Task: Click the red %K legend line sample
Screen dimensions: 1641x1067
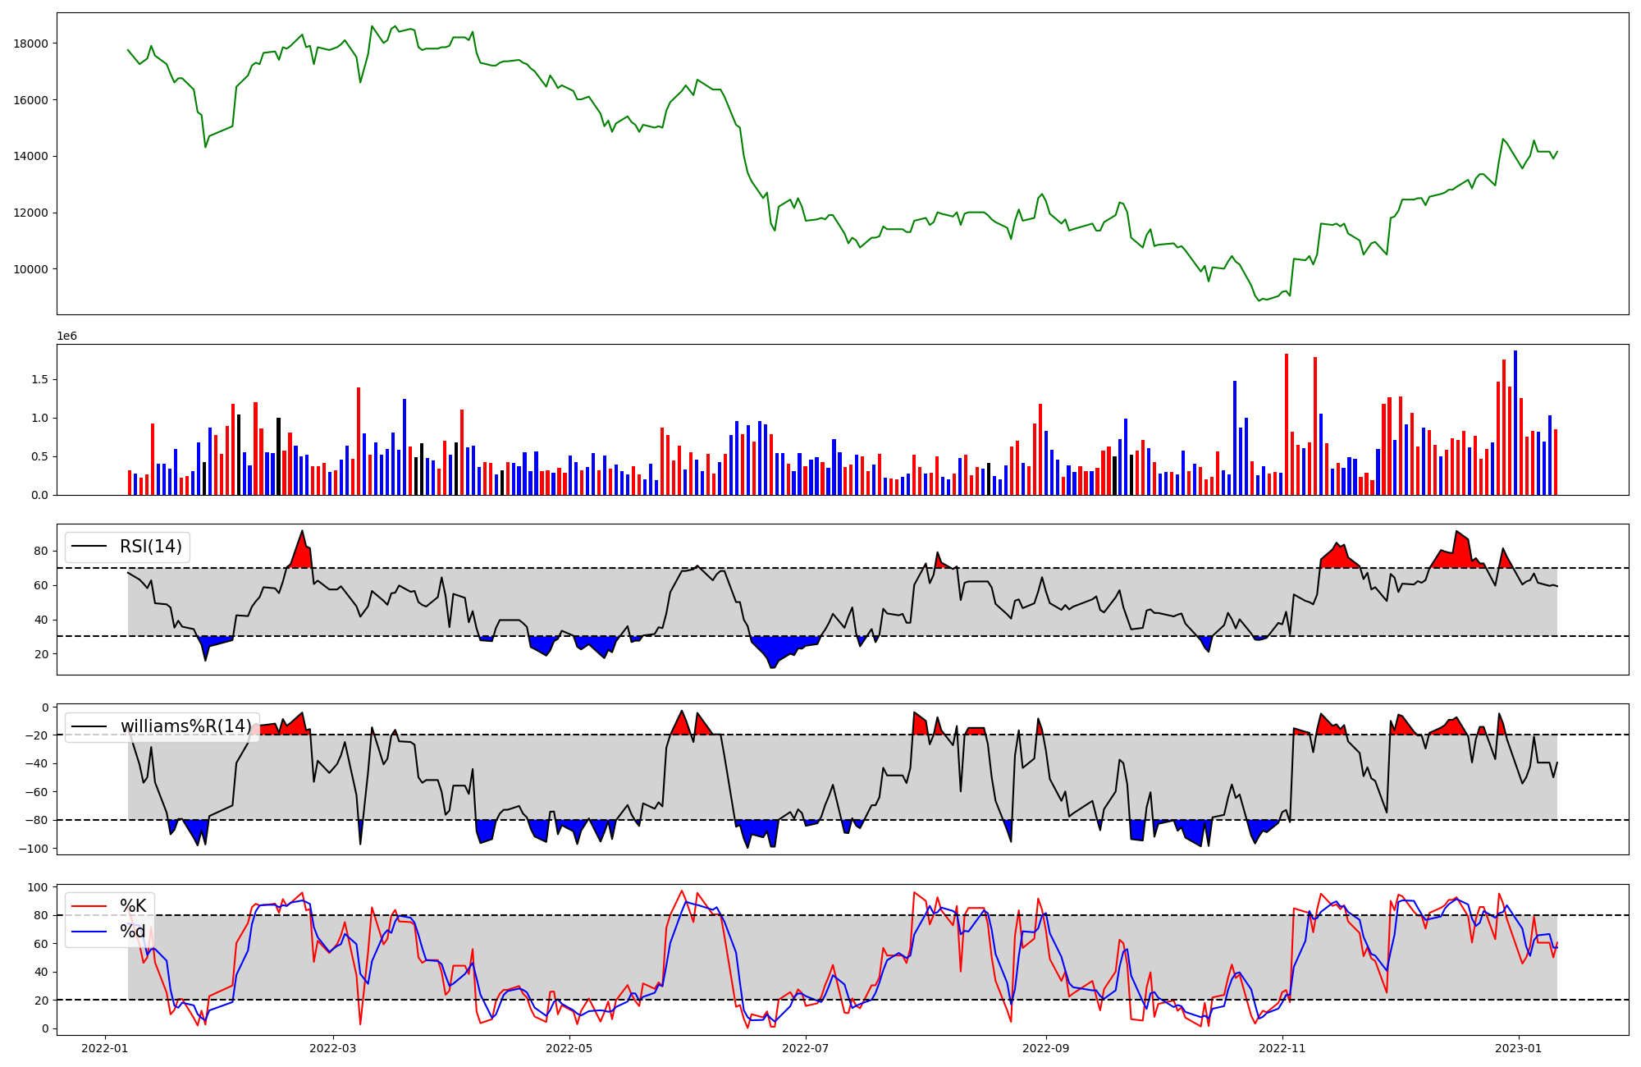Action: point(89,906)
